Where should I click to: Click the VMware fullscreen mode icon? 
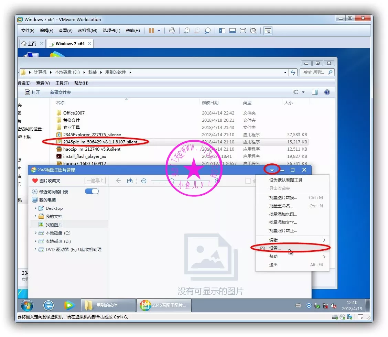click(242, 31)
